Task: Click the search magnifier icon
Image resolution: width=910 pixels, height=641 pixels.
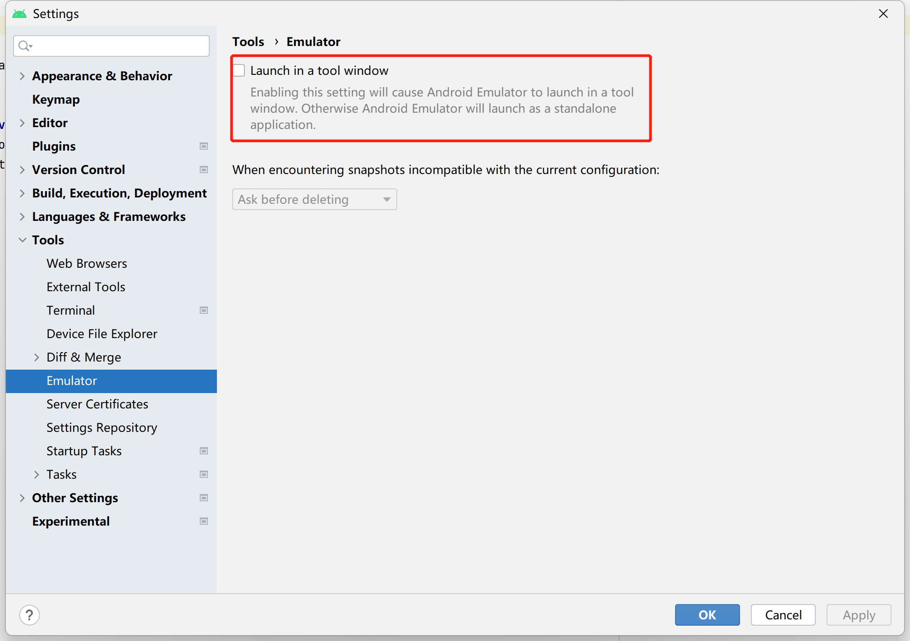Action: (24, 46)
